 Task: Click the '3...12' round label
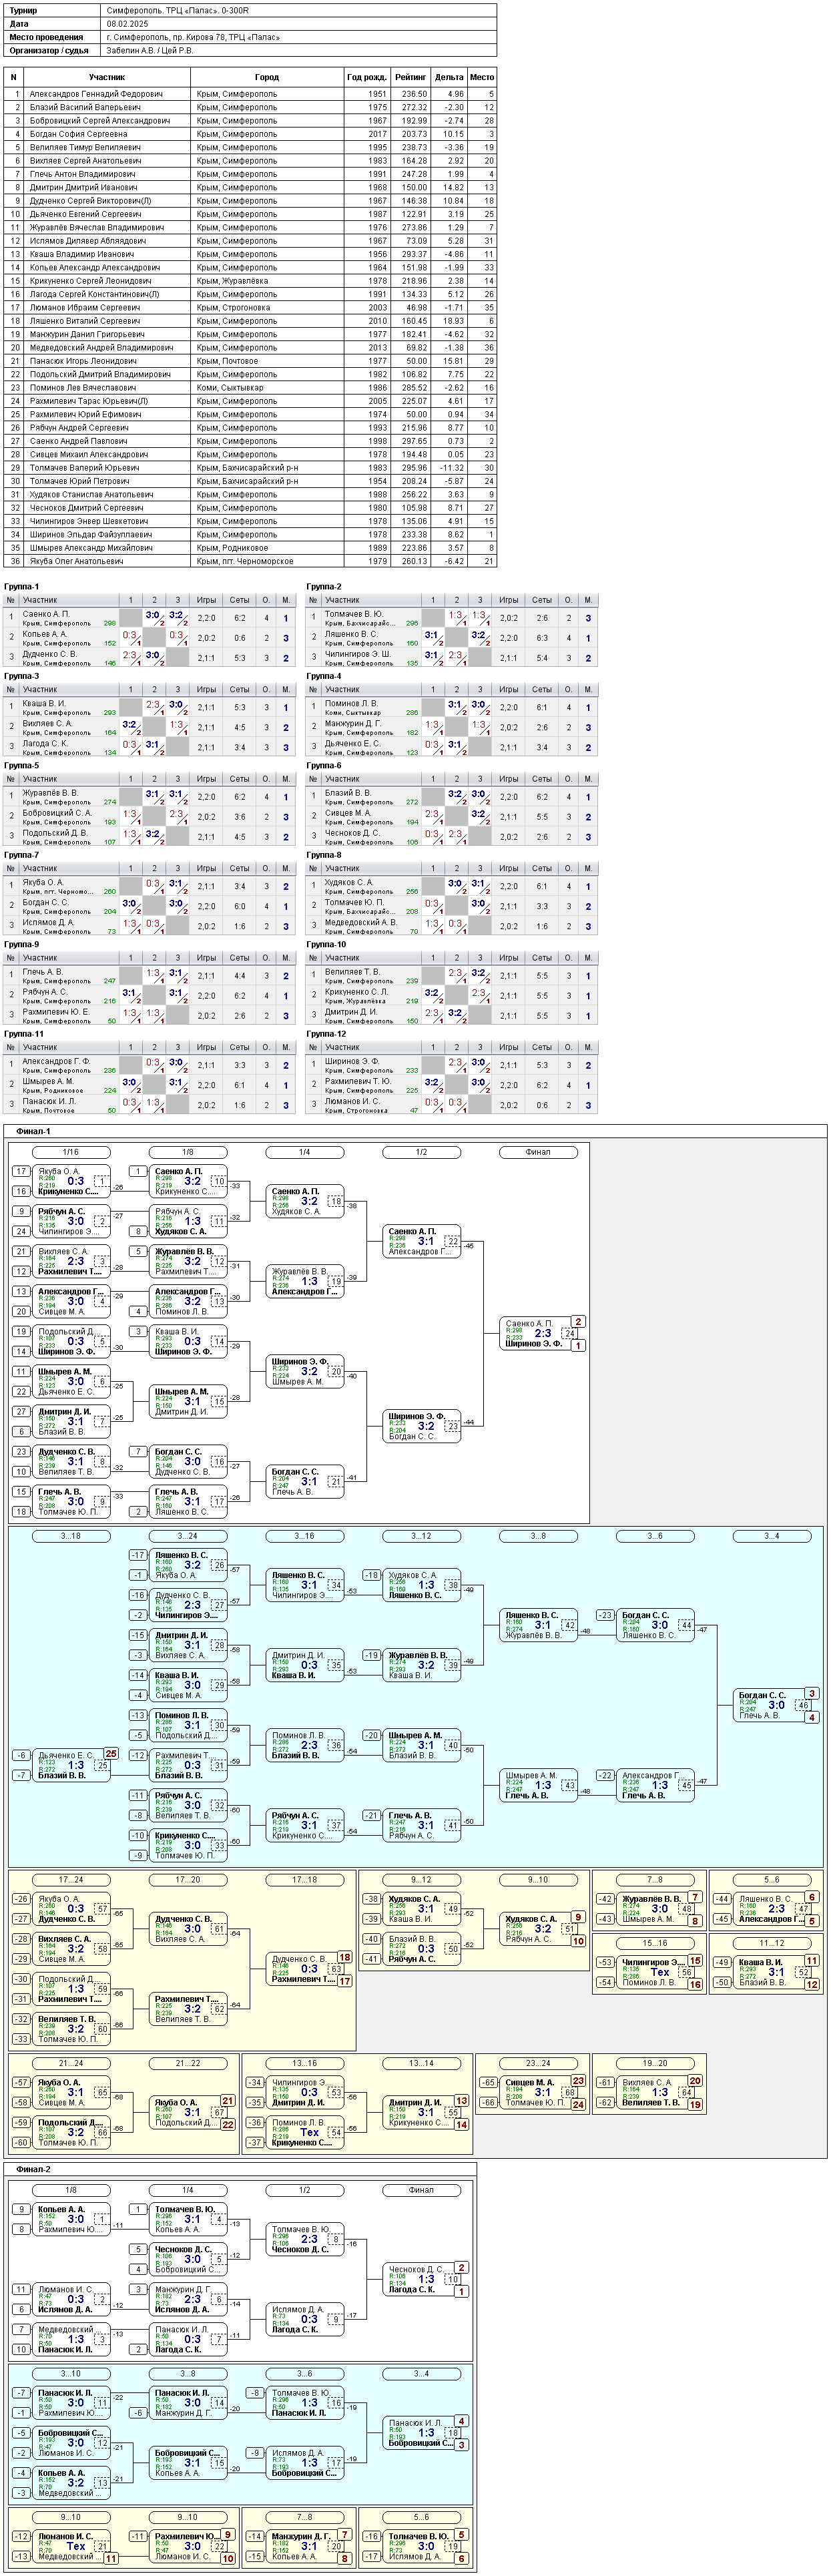coord(421,1536)
